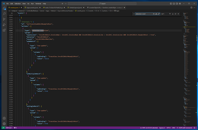This screenshot has height=130, width=198.
Task: Show errors and warnings in status bar
Action: coord(9,128)
